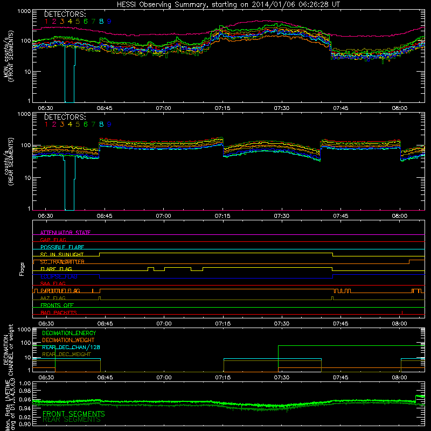
Task: Click the 10 tick label of front segments axis
Action: (x=27, y=72)
